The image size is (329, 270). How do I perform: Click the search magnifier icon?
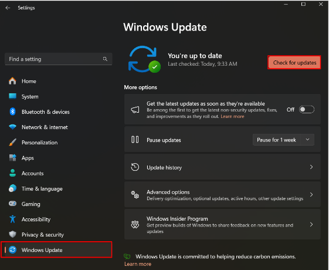point(105,59)
